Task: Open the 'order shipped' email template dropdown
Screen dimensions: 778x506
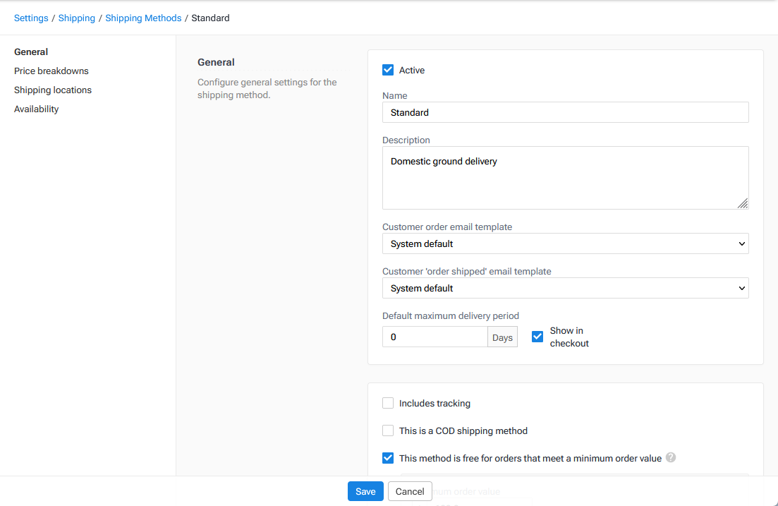Action: click(564, 288)
